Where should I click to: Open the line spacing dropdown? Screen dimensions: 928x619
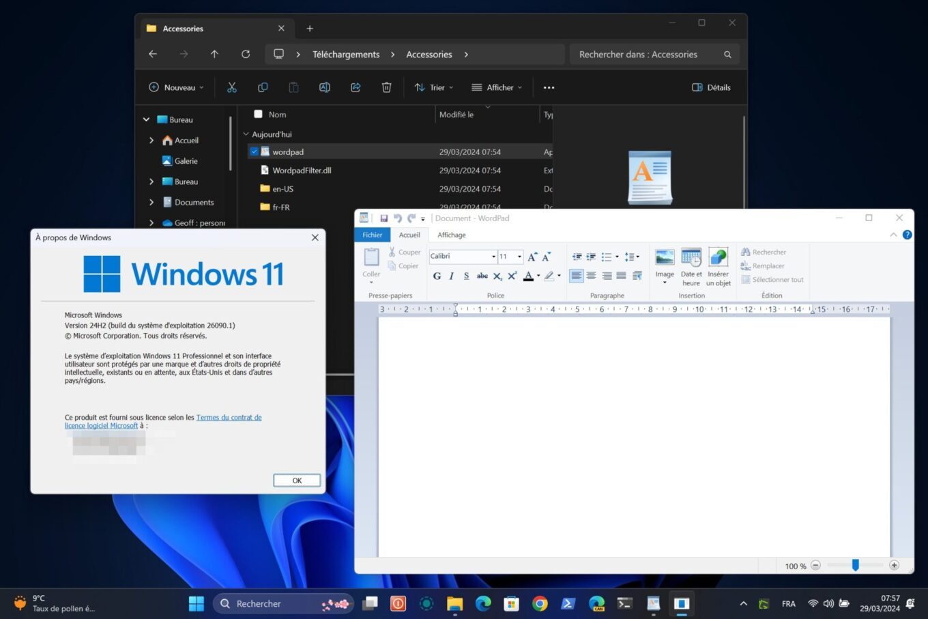(632, 257)
